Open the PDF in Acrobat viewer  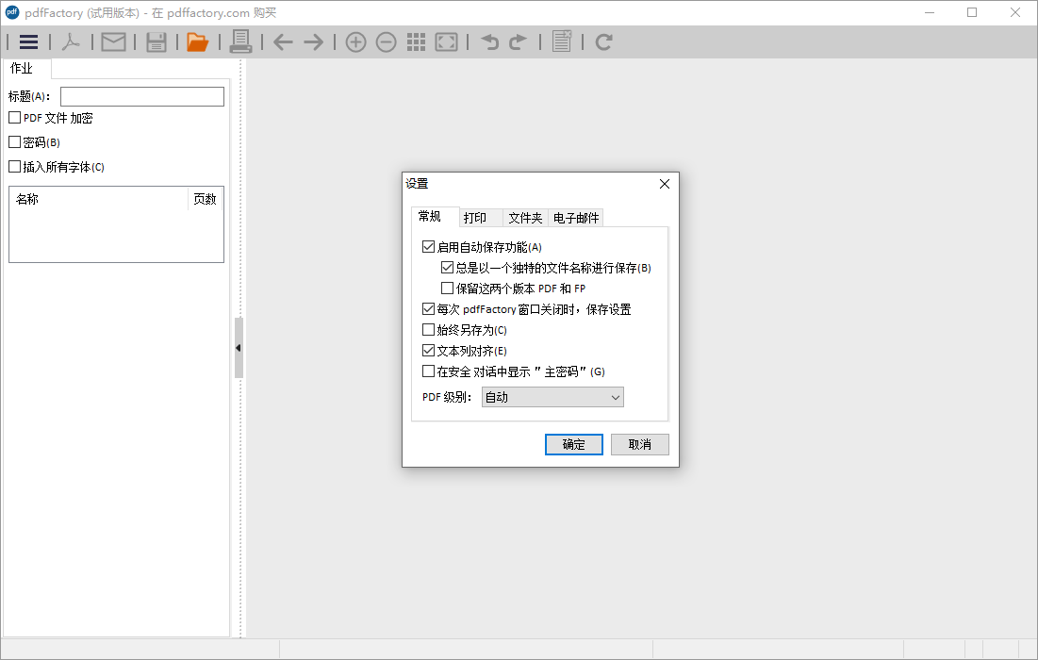[71, 41]
